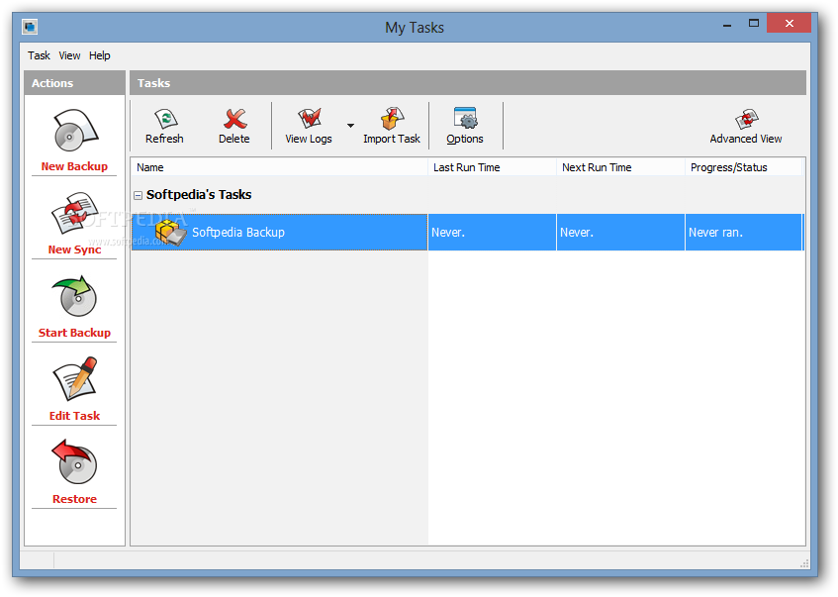Select the Softpedia Backup task row
This screenshot has height=597, width=838.
(x=467, y=232)
